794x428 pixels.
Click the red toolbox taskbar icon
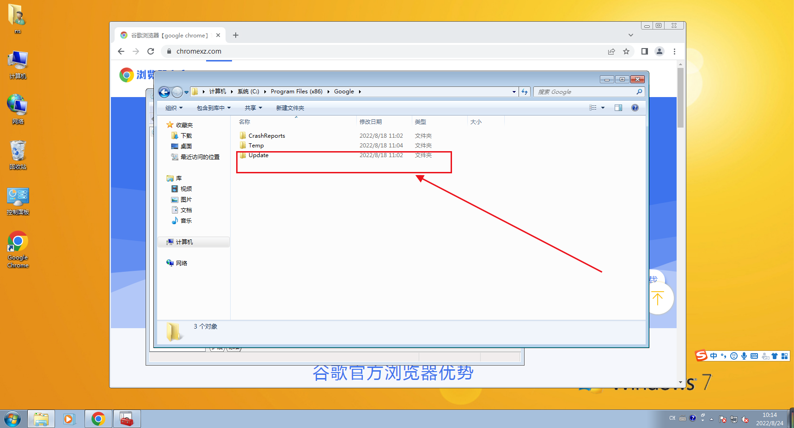pyautogui.click(x=127, y=419)
